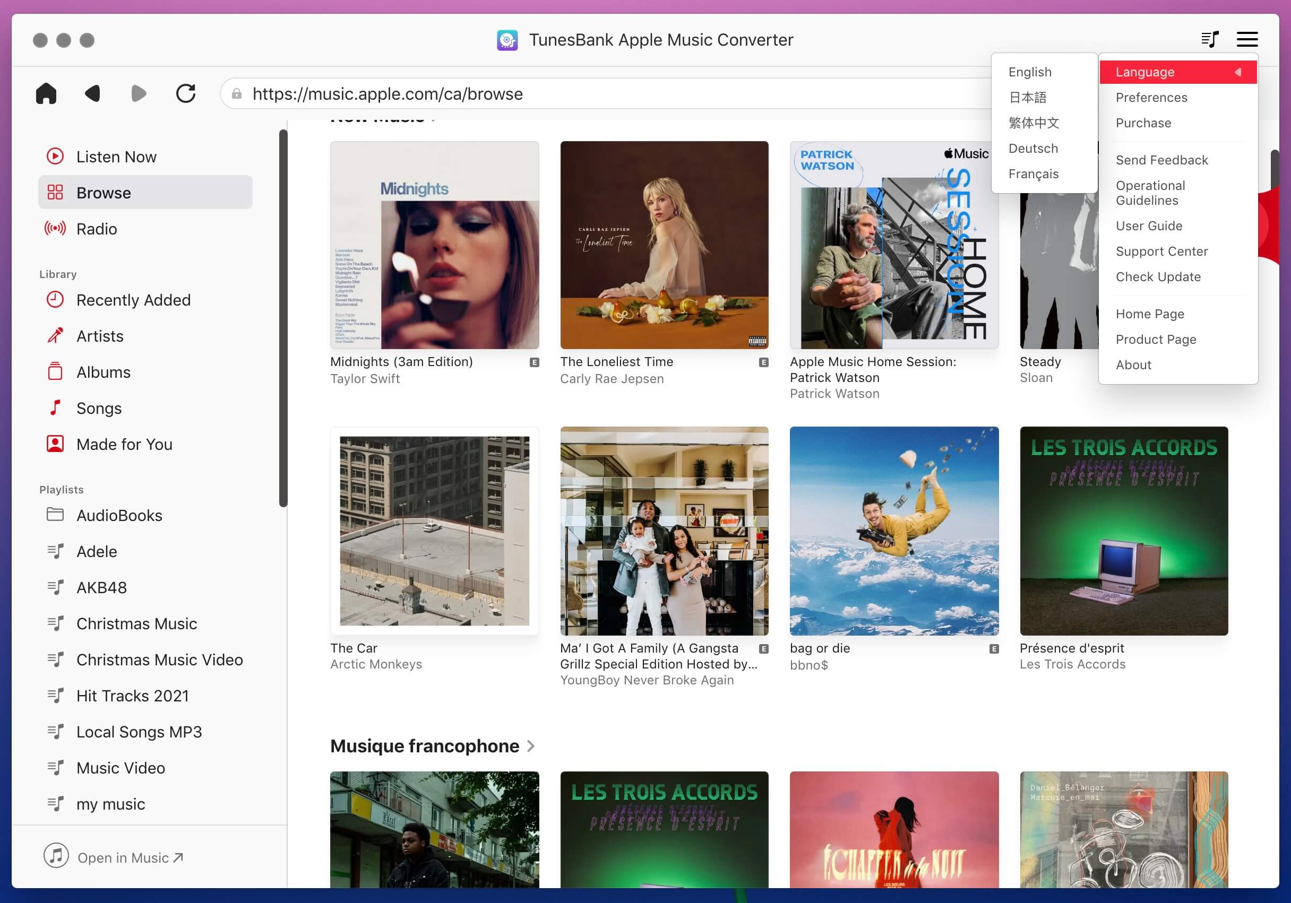The image size is (1291, 903).
Task: Open the Christmas Music Video playlist
Action: click(145, 659)
